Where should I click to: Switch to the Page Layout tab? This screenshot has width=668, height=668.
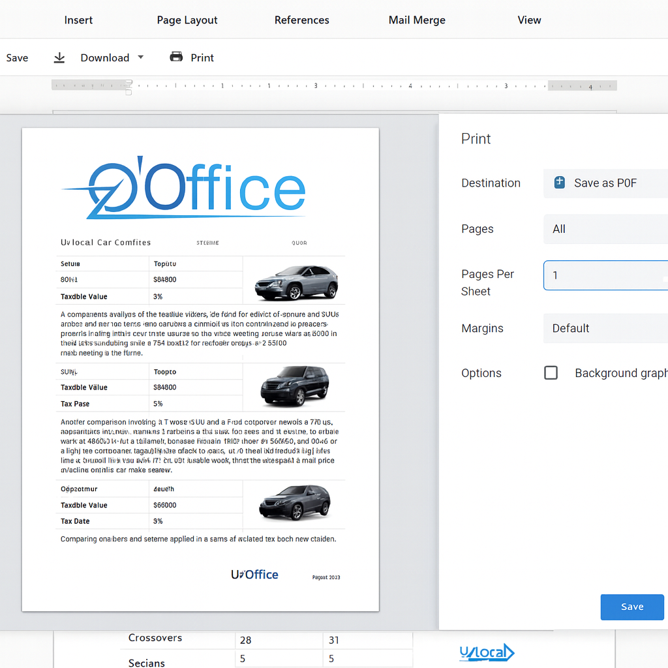click(x=187, y=20)
